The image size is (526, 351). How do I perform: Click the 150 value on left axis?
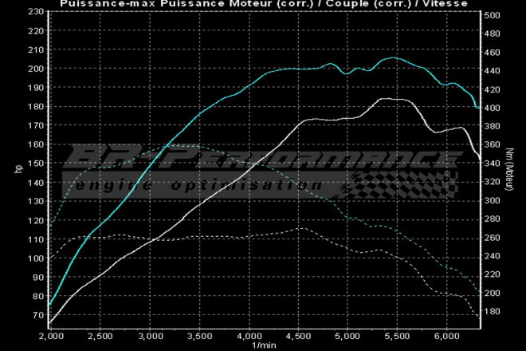pos(35,164)
